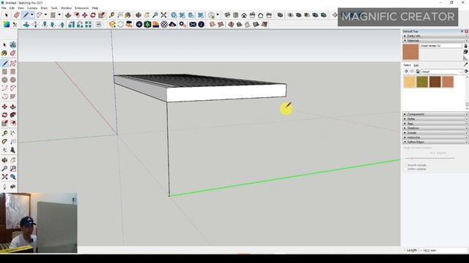The image size is (469, 263).
Task: Choose the light yellow wood swatch
Action: click(x=410, y=82)
